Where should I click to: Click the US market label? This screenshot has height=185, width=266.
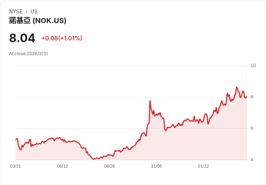(34, 12)
